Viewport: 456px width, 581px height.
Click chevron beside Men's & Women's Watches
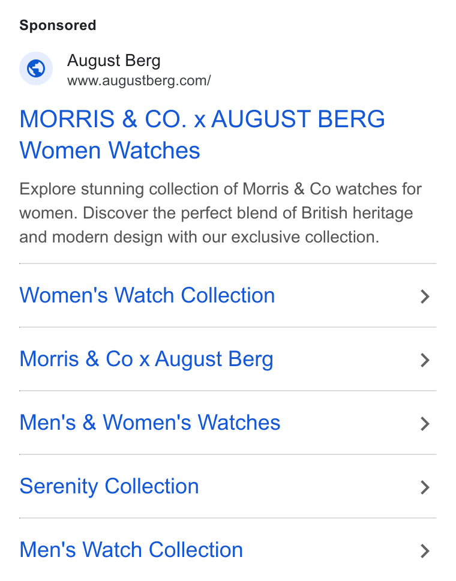pos(425,424)
